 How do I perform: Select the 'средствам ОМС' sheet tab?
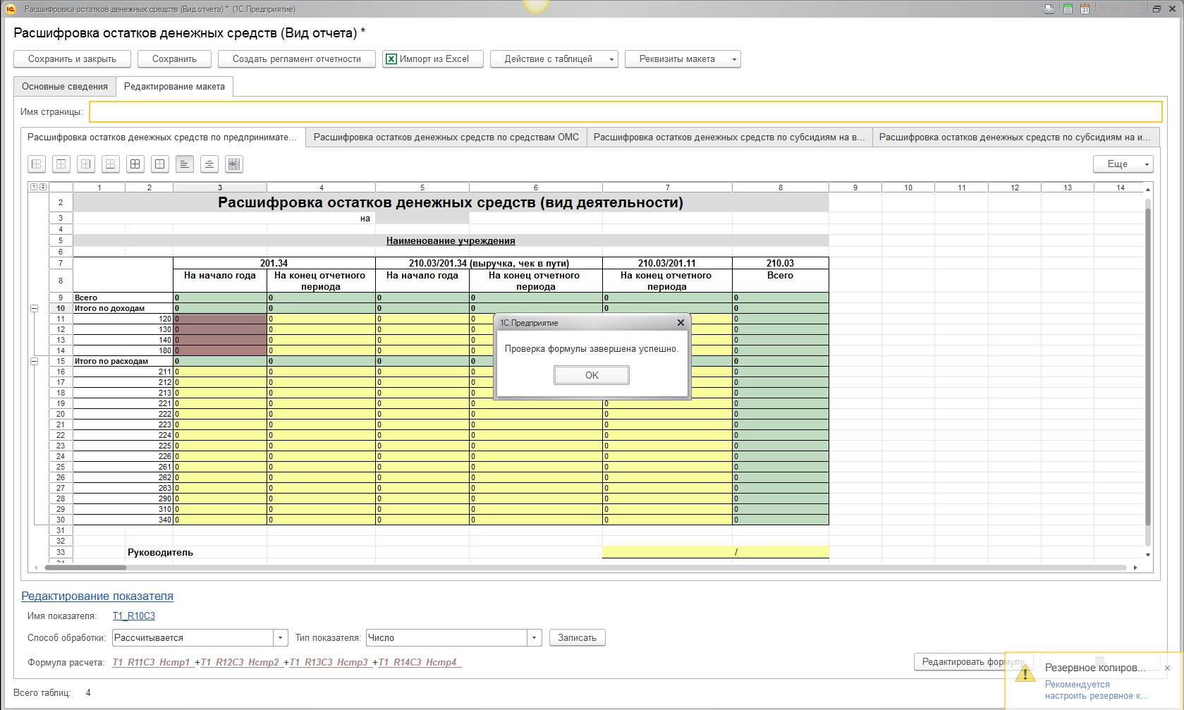pyautogui.click(x=446, y=137)
